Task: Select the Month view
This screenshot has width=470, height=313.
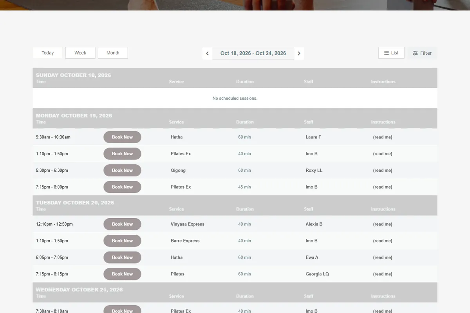Action: (x=113, y=53)
